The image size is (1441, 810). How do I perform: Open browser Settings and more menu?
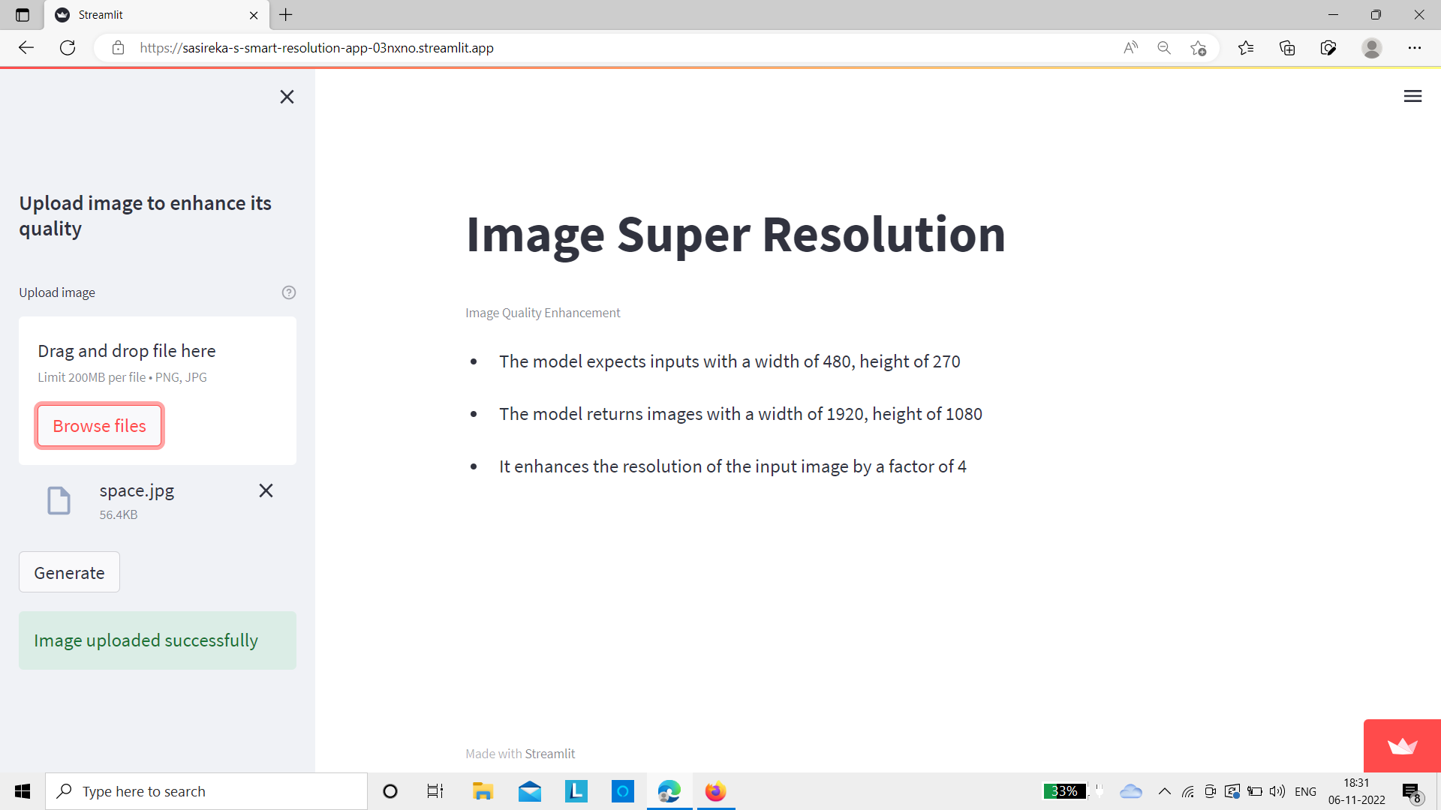1414,48
